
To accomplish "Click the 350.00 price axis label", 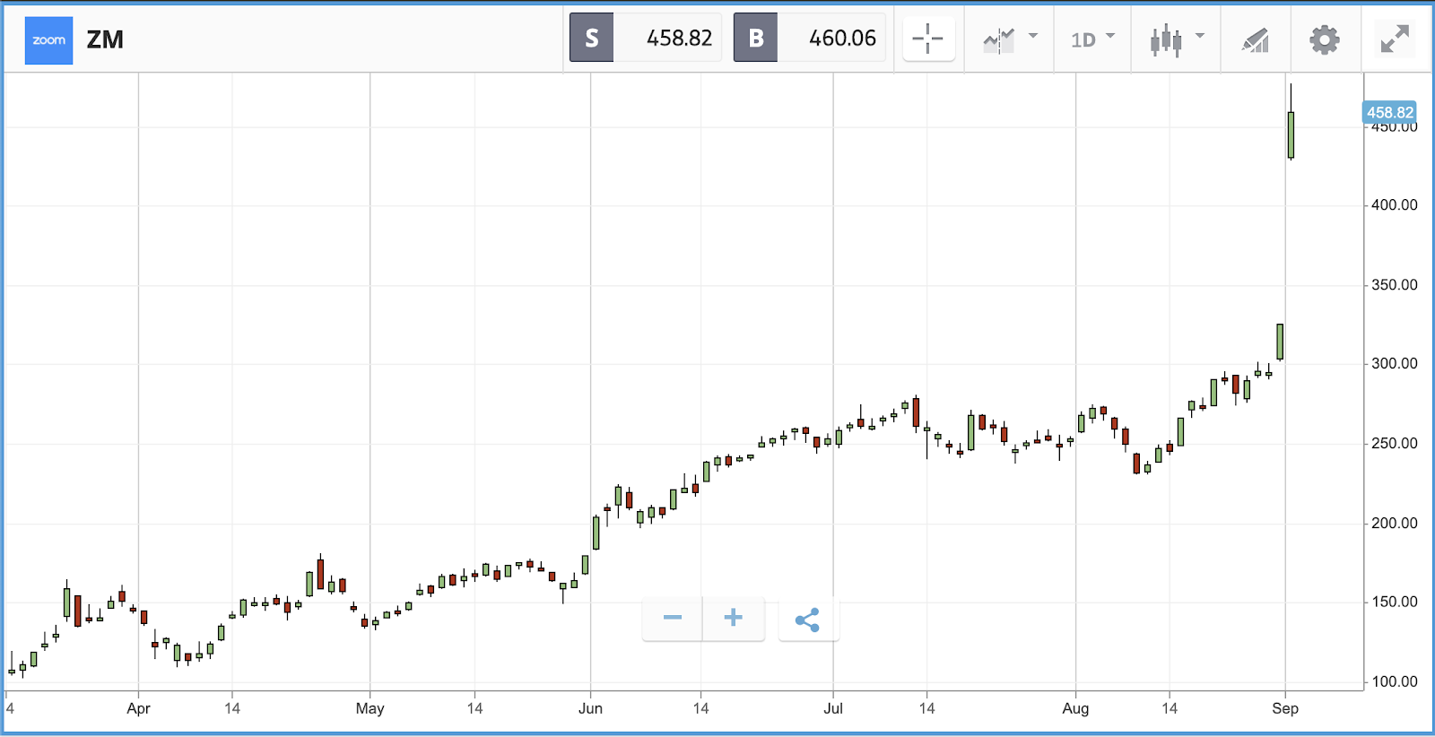I will (x=1395, y=285).
